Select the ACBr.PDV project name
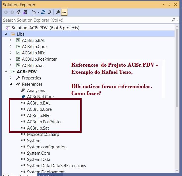Screen dimensions: 182x176 (27, 72)
